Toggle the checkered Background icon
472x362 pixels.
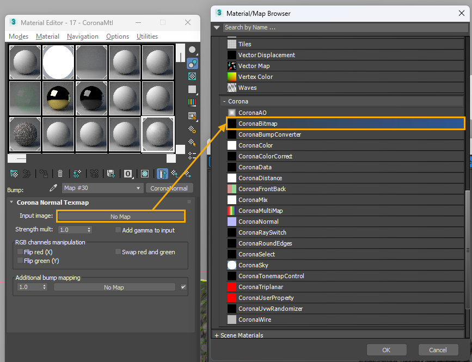pyautogui.click(x=192, y=76)
